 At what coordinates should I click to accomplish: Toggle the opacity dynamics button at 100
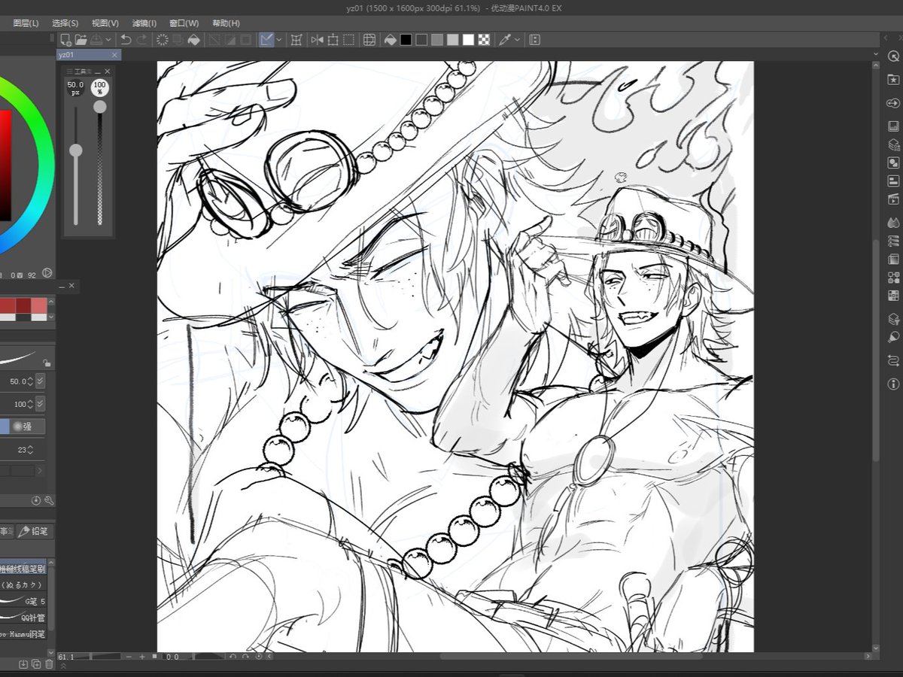41,404
